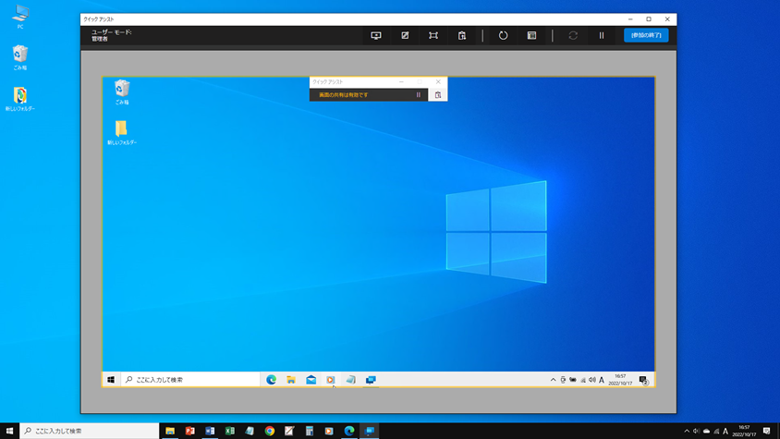The width and height of the screenshot is (780, 439).
Task: Open the local notification center icon
Action: (x=766, y=431)
